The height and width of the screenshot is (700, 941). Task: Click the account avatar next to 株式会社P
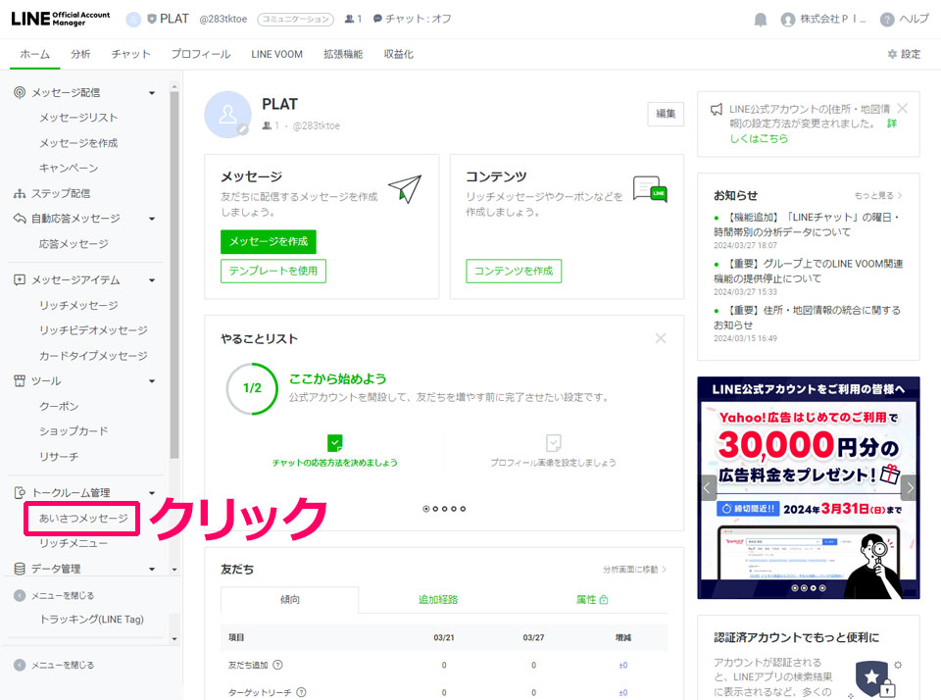[x=788, y=20]
